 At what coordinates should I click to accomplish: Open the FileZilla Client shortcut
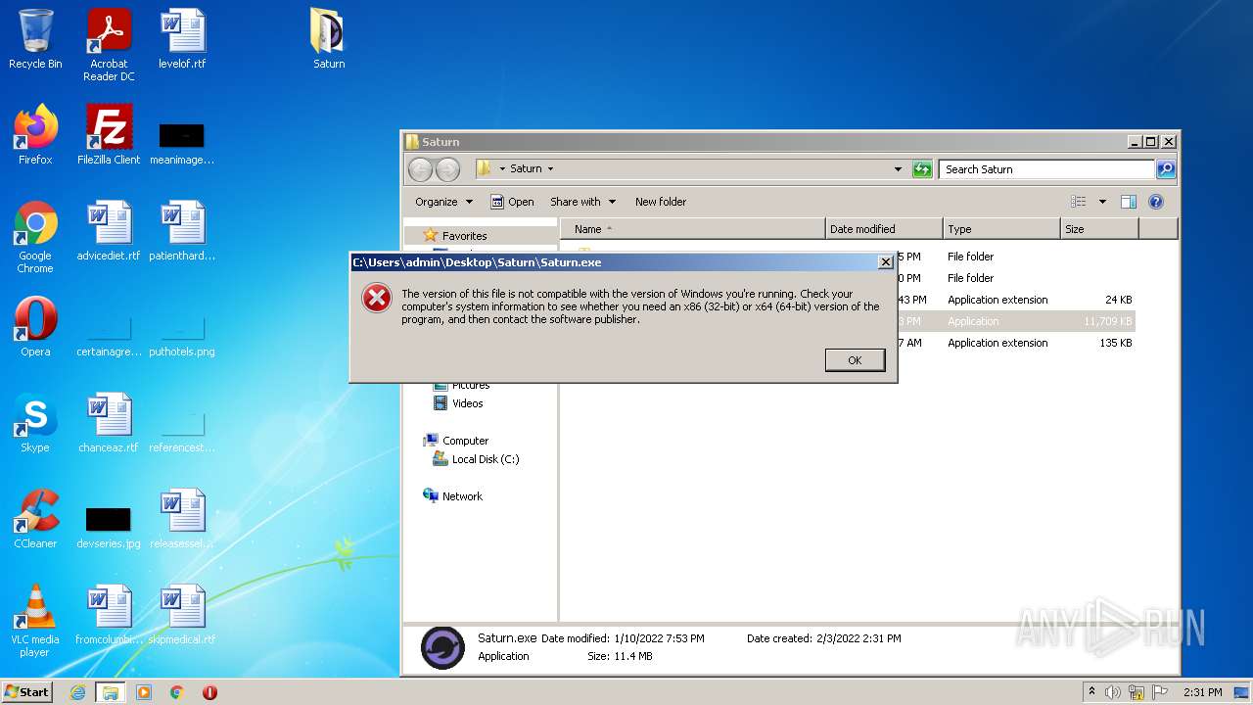click(109, 135)
